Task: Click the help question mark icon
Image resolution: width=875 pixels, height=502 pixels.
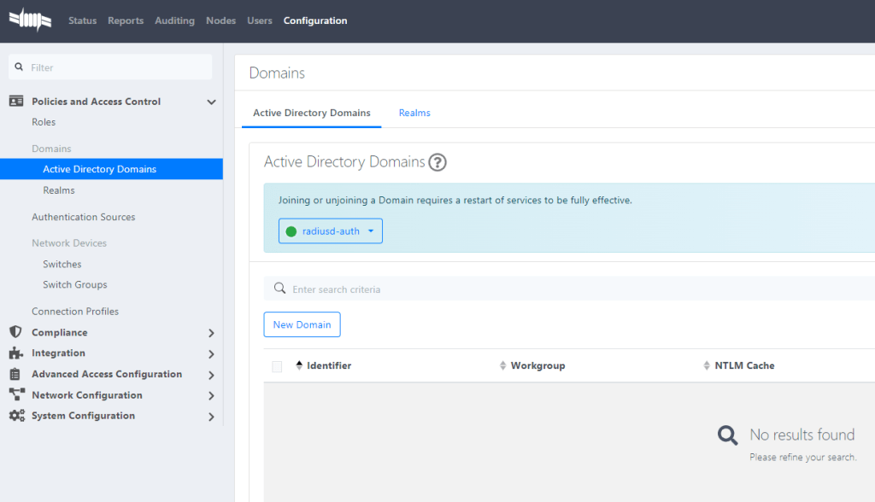Action: pos(437,162)
